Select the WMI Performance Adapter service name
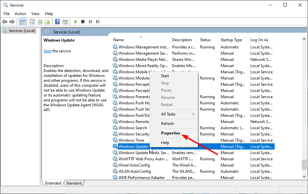This screenshot has height=194, width=308. coord(141,178)
